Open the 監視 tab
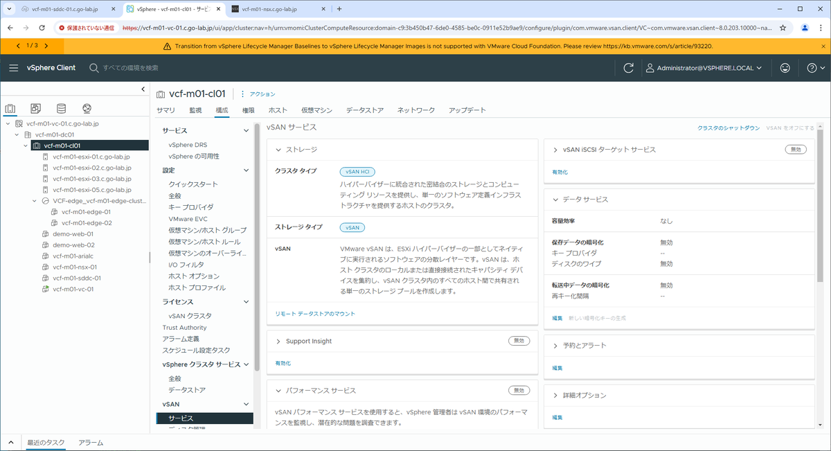 tap(195, 110)
